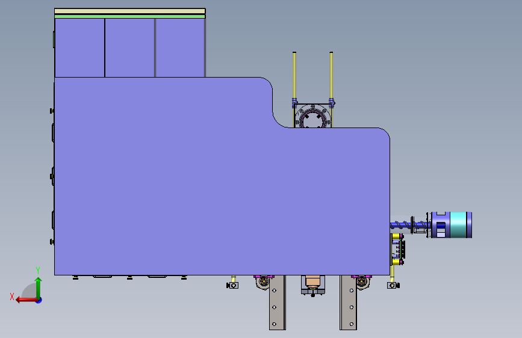This screenshot has width=522, height=338.
Task: Select the right yellow vertical guide rod
Action: 331,76
